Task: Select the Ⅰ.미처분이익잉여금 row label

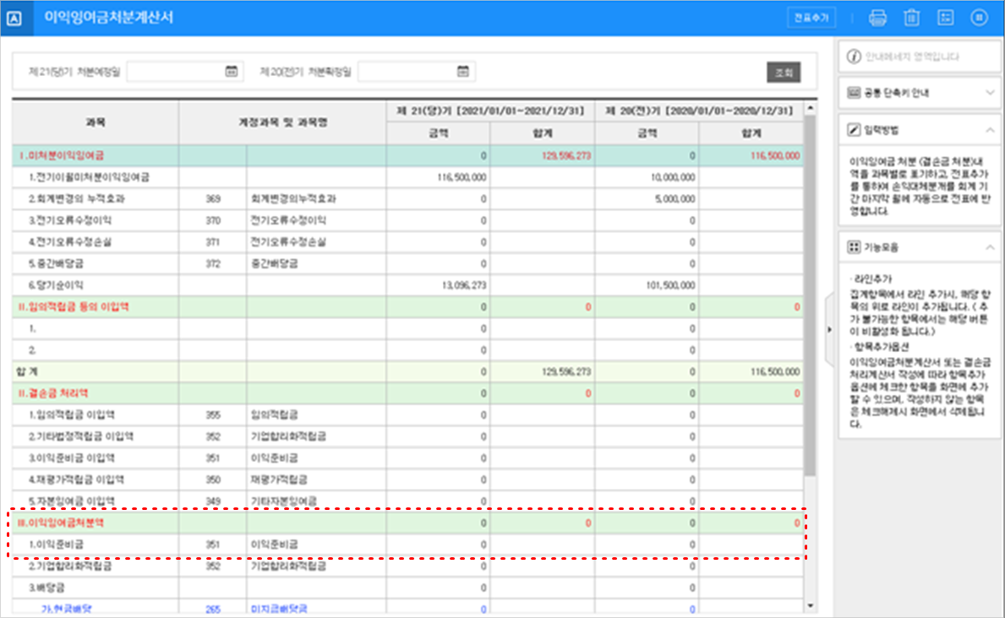Action: tap(61, 155)
